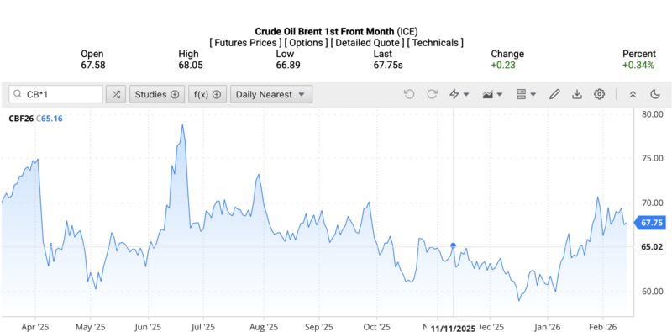Click the blue crosshair data point marker
672x332 pixels.
pyautogui.click(x=453, y=245)
